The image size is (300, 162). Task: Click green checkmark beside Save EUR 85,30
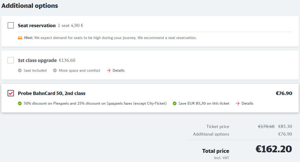tap(175, 103)
